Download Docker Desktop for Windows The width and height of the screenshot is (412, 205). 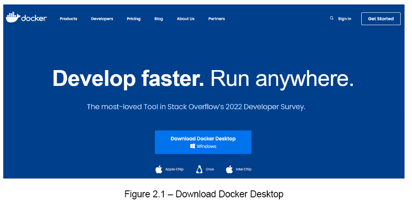pos(203,142)
